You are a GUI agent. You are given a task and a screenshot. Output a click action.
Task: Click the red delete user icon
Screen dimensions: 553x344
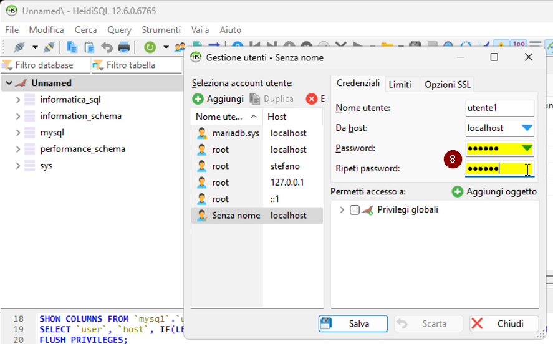312,98
